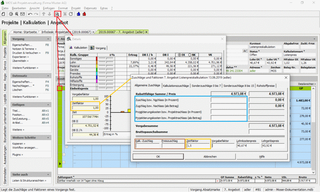Expand Drucken & Verbuchen submenu
Viewport: 320px width, 192px height.
coord(26,53)
